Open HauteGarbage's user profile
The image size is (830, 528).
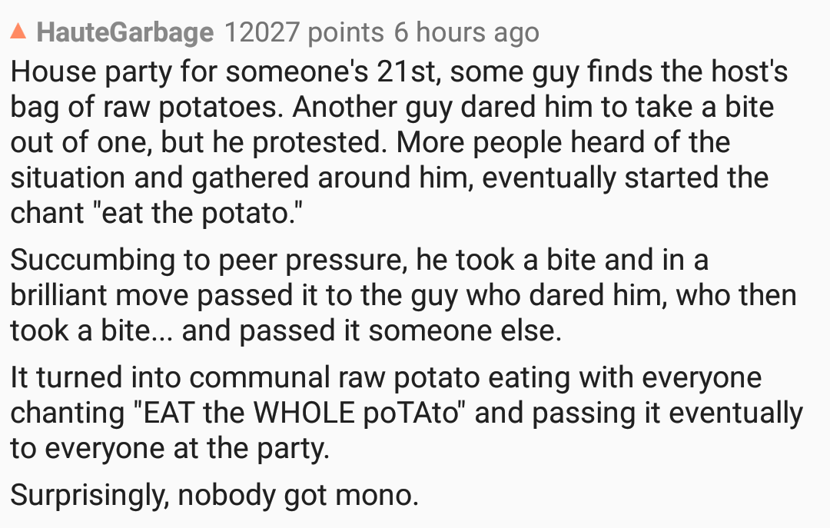click(x=124, y=32)
